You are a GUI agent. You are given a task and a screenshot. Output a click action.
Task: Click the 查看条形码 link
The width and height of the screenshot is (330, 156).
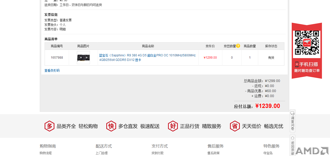(x=52, y=70)
